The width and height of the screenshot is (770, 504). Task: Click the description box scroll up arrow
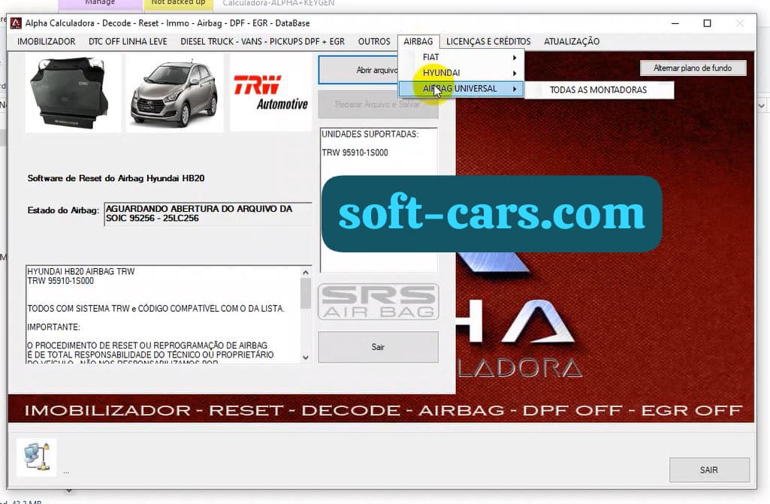306,272
